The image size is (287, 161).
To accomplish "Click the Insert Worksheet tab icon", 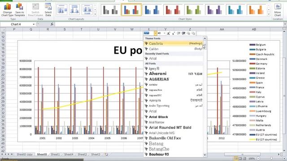I will pos(106,154).
